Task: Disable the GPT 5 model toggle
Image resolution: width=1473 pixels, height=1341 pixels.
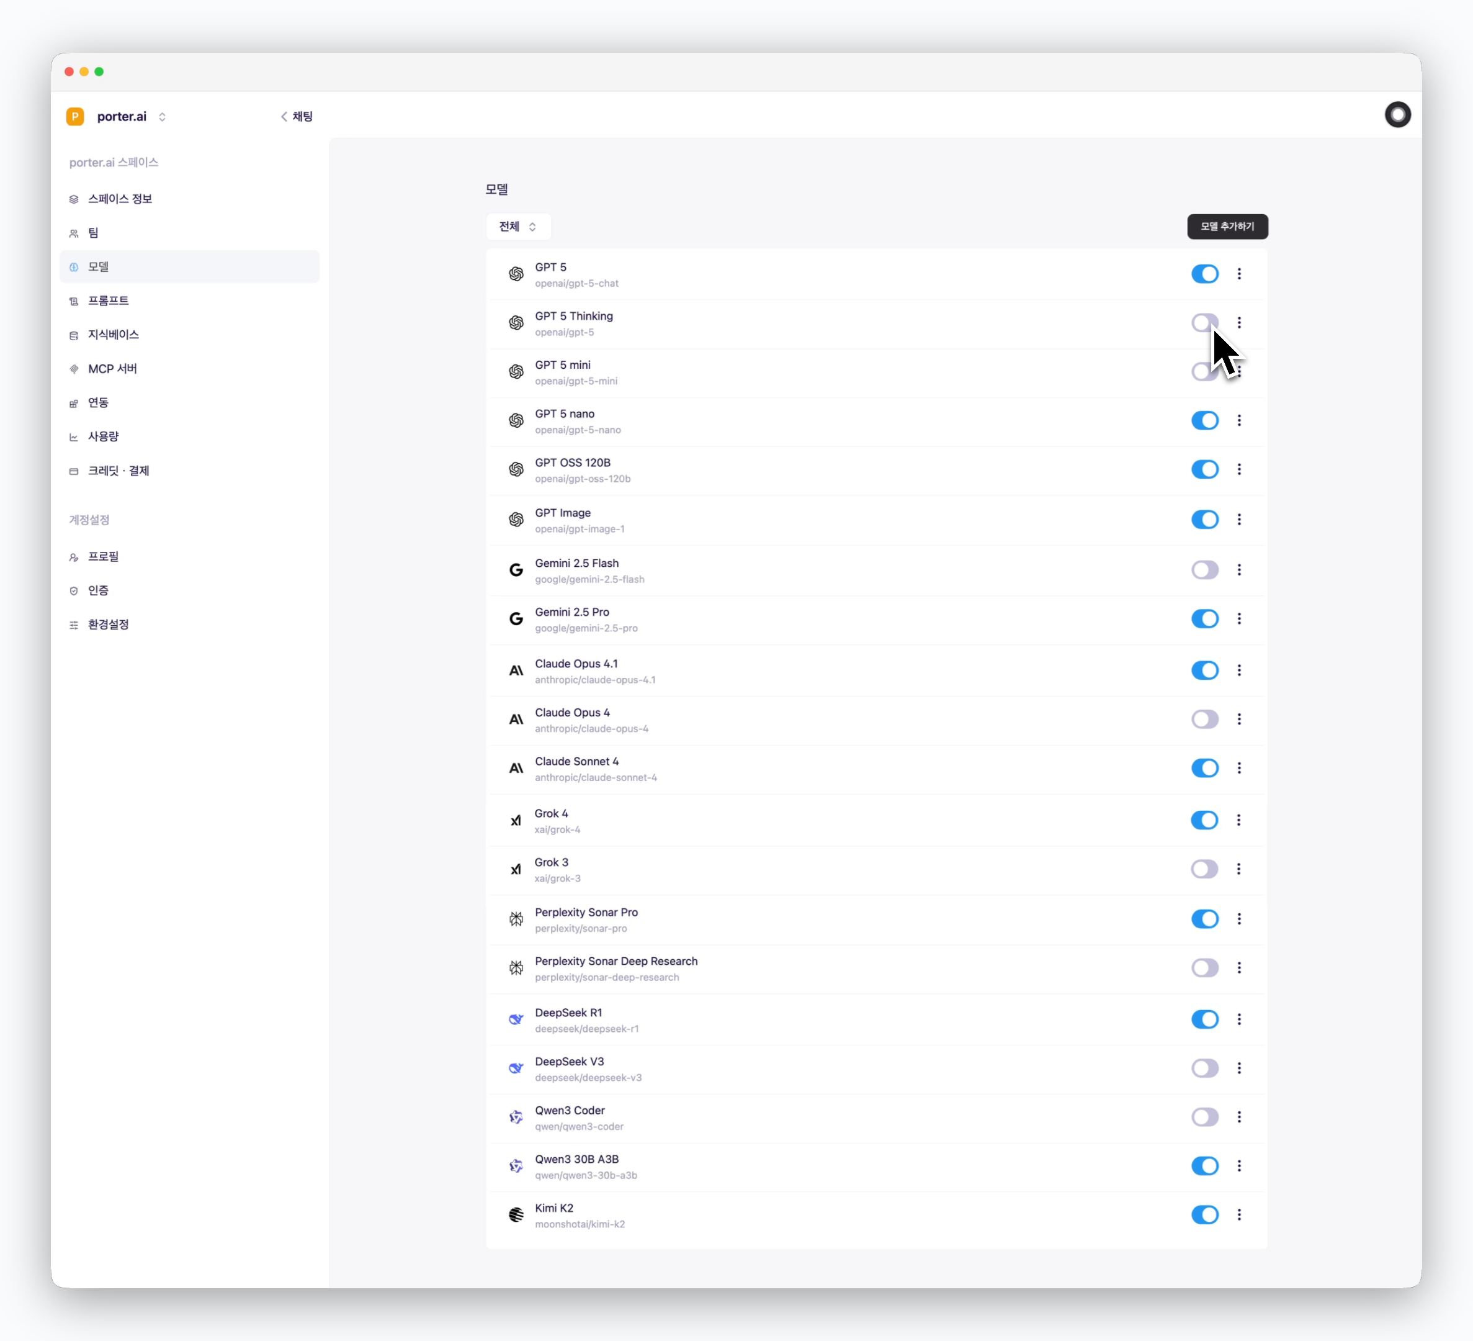Action: pyautogui.click(x=1205, y=274)
